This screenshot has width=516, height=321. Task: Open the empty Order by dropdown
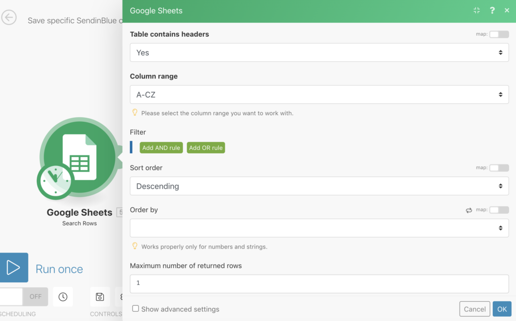(319, 228)
